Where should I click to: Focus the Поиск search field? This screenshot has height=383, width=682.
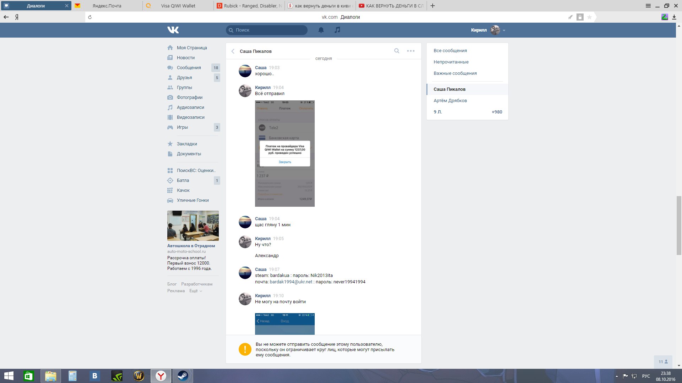tap(267, 30)
